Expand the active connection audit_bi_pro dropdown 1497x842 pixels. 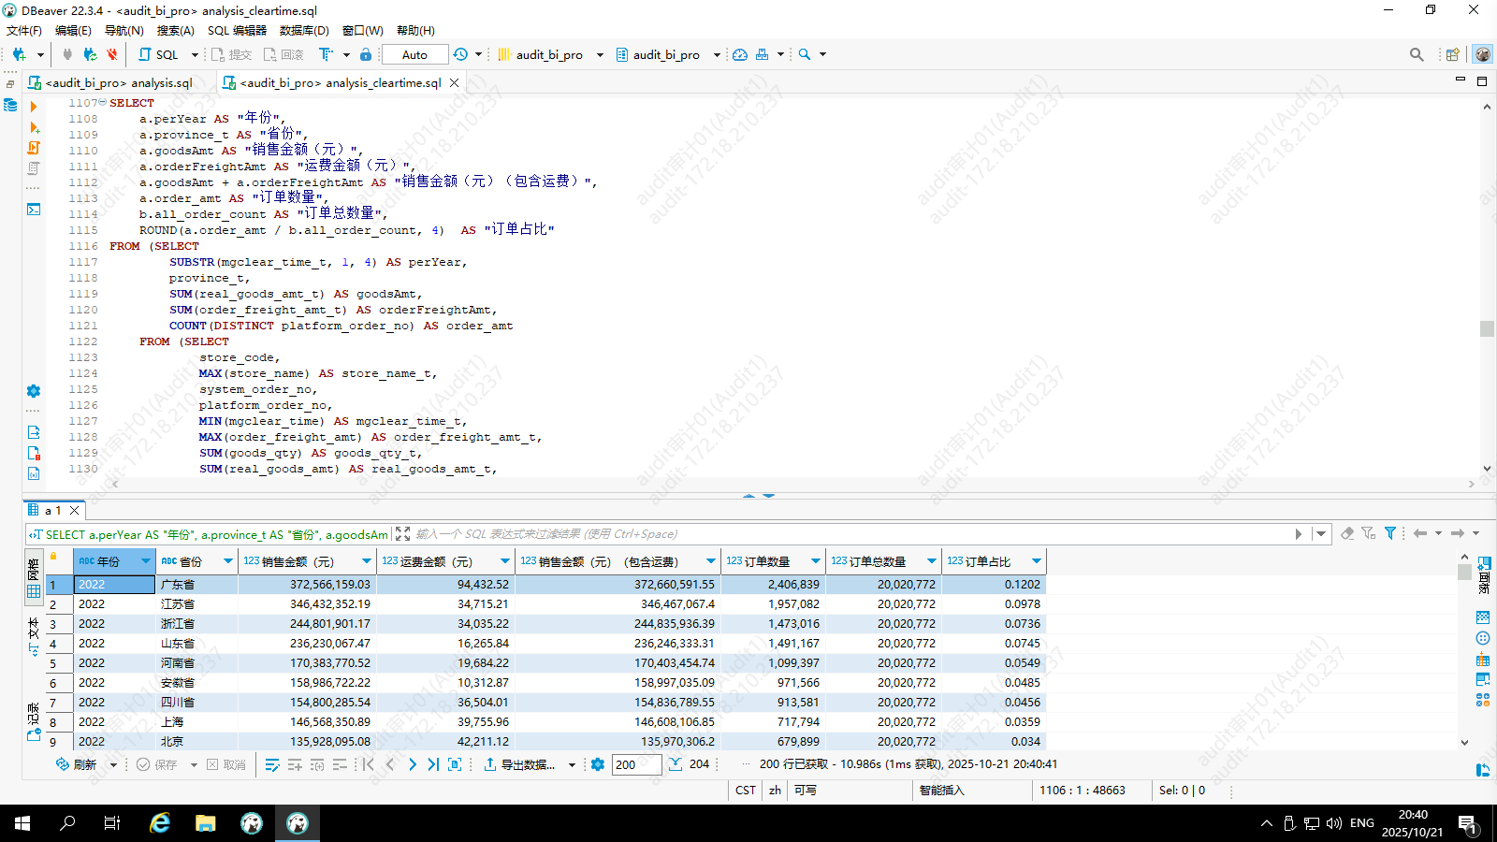pyautogui.click(x=600, y=54)
